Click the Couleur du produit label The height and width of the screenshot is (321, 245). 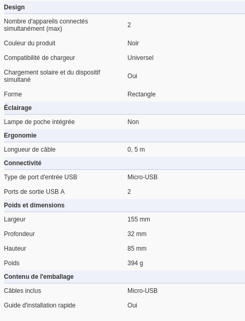[x=30, y=43]
